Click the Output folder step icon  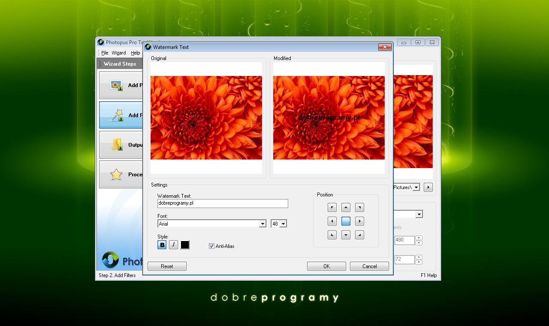pyautogui.click(x=117, y=145)
